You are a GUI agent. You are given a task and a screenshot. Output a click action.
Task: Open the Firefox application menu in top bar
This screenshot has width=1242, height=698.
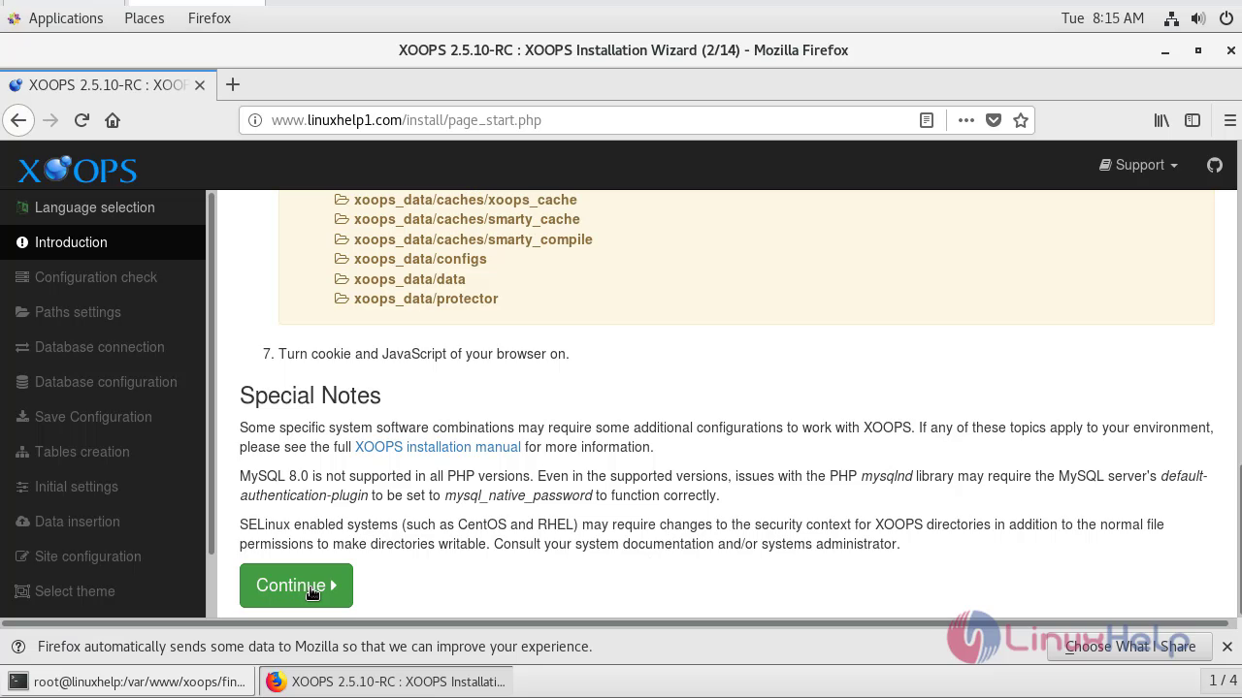(210, 18)
